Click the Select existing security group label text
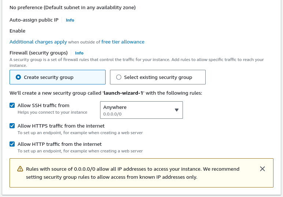 coord(158,77)
